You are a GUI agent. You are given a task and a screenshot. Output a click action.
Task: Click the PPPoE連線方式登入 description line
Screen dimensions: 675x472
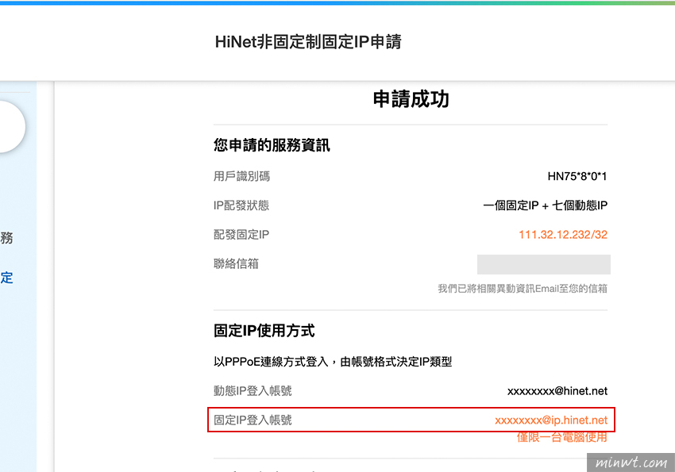333,362
